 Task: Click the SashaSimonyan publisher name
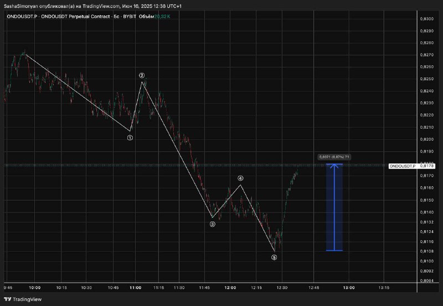pos(21,6)
